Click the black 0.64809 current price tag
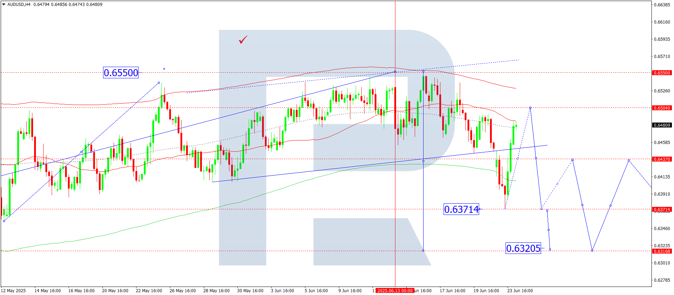The image size is (674, 295). (x=662, y=125)
